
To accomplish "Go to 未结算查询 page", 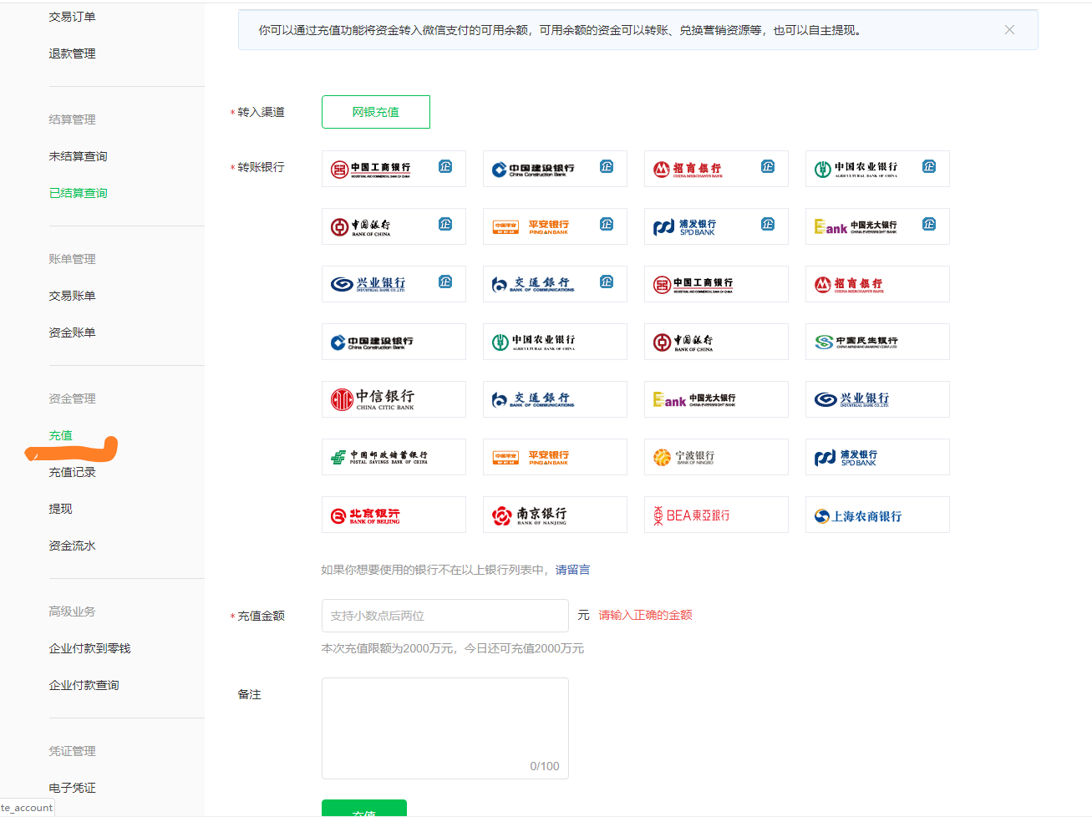I will pyautogui.click(x=78, y=156).
